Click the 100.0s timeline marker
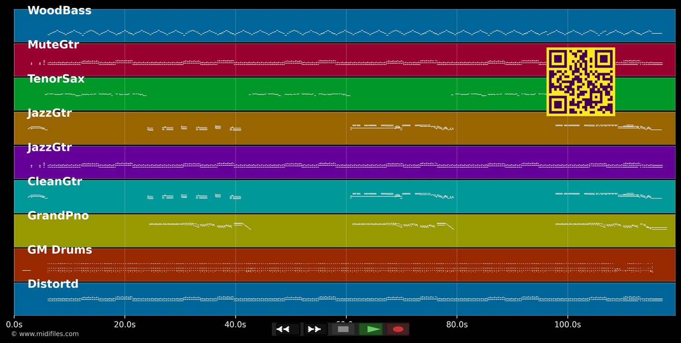681x343 pixels. tap(568, 324)
